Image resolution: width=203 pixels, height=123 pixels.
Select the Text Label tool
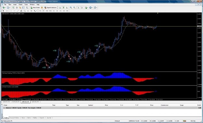(x=31, y=11)
